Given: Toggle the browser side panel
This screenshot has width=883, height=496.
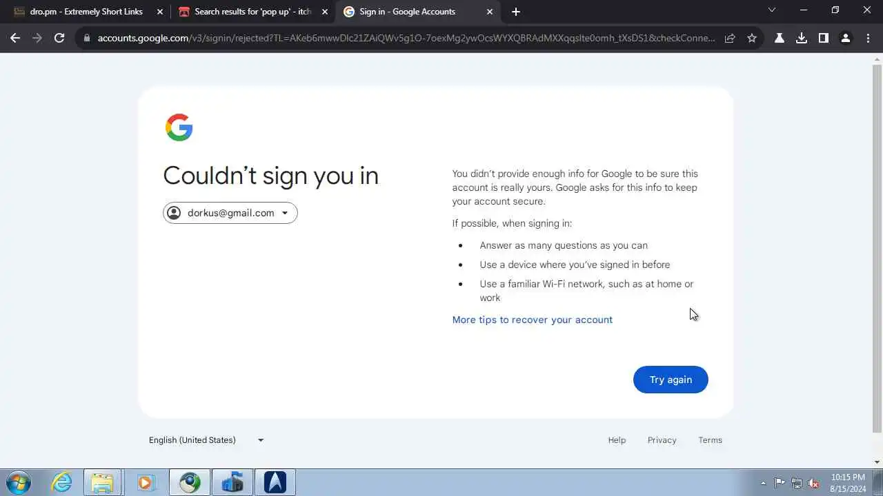Looking at the screenshot, I should click(824, 38).
